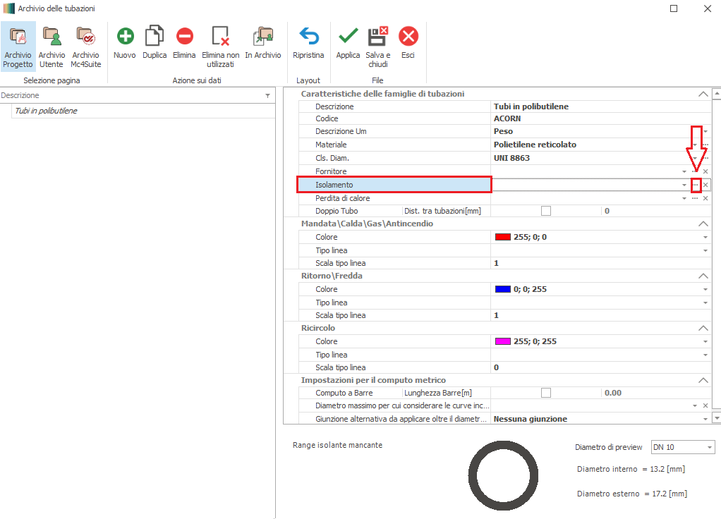This screenshot has width=721, height=519.
Task: Click the Salva e chiudi icon
Action: (x=378, y=37)
